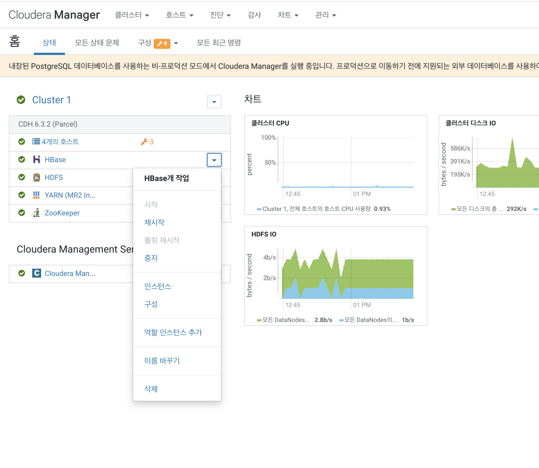539x468 pixels.
Task: Click the orange configuration issues badge 9
Action: pyautogui.click(x=162, y=43)
